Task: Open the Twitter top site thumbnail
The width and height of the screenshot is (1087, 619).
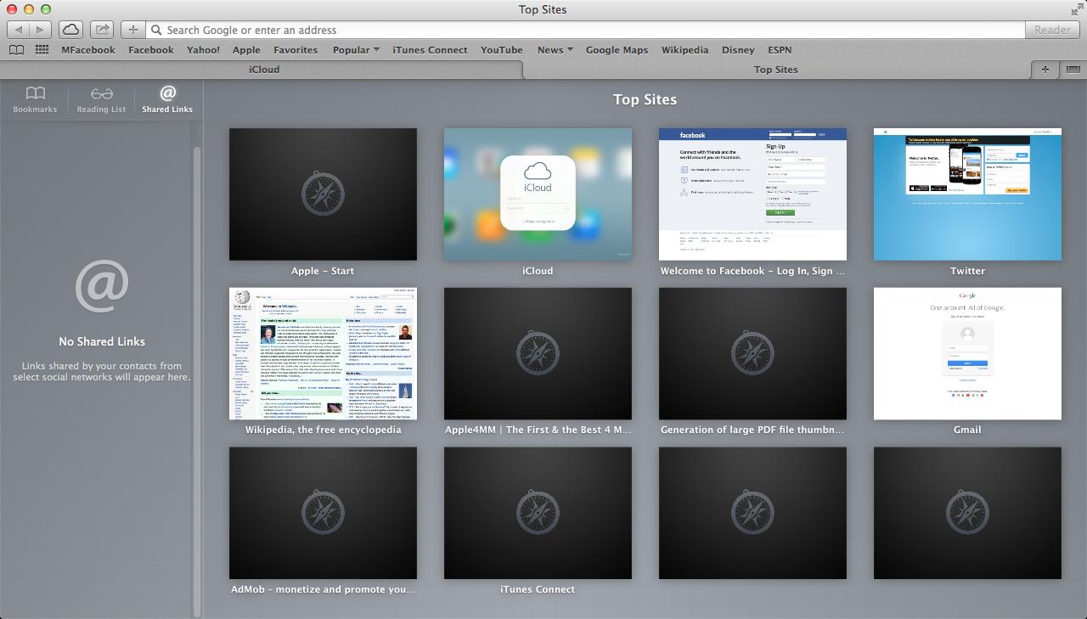Action: coord(967,194)
